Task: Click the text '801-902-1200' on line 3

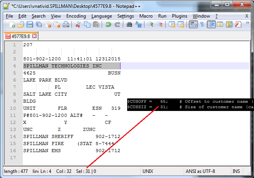Action: (x=42, y=59)
